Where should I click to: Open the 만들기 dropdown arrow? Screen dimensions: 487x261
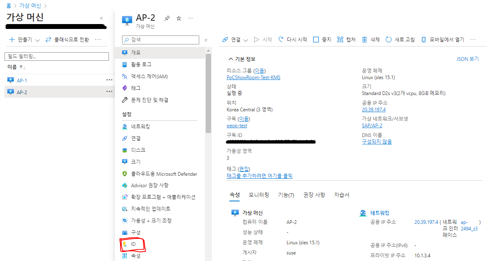point(37,40)
